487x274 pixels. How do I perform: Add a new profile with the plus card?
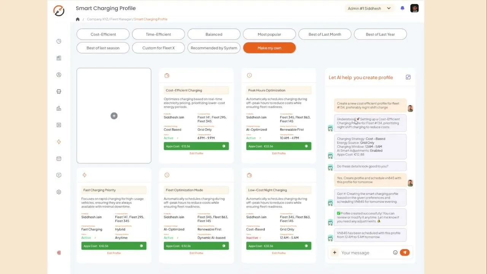pos(114,116)
